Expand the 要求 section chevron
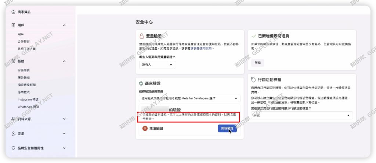Image resolution: width=376 pixels, height=163 pixels. (64, 134)
